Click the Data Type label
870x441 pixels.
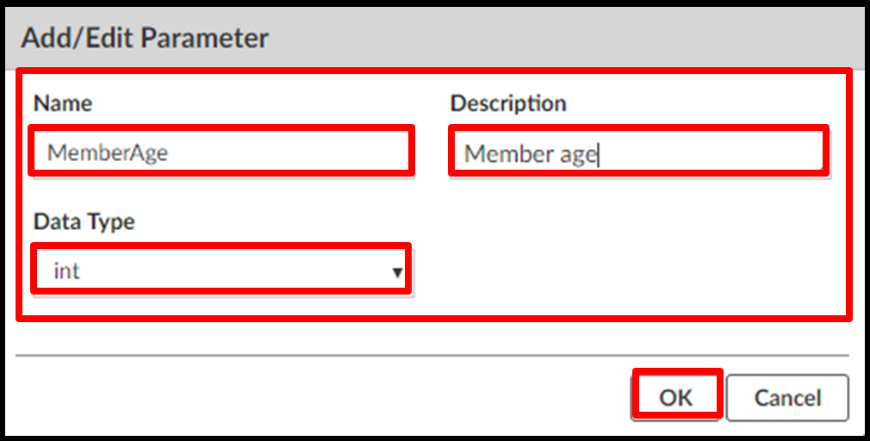click(x=84, y=221)
